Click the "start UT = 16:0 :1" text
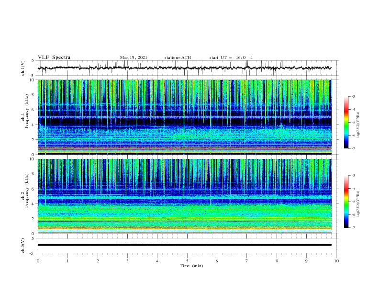The image size is (379, 293). [x=231, y=57]
